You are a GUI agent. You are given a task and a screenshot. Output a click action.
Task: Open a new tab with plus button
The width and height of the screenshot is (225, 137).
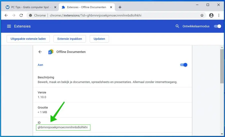120,7
